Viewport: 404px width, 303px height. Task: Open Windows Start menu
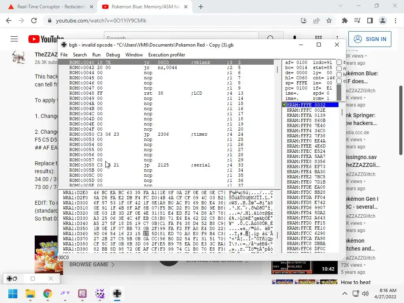point(13,294)
